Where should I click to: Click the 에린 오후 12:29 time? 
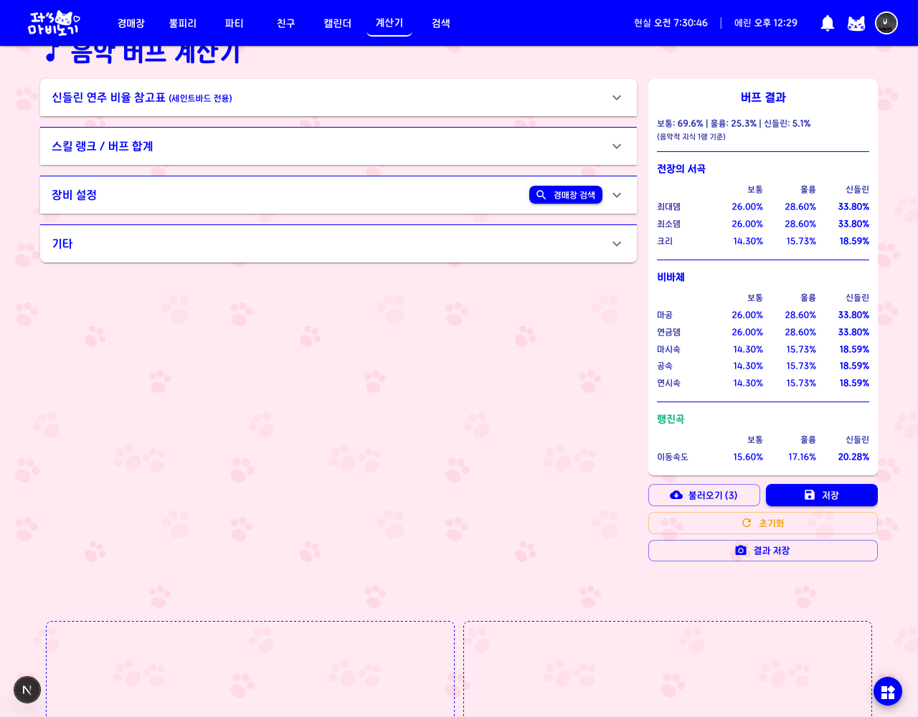(x=766, y=23)
